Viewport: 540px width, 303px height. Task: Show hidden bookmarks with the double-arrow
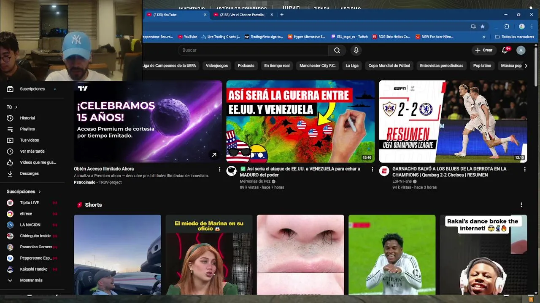pos(484,37)
